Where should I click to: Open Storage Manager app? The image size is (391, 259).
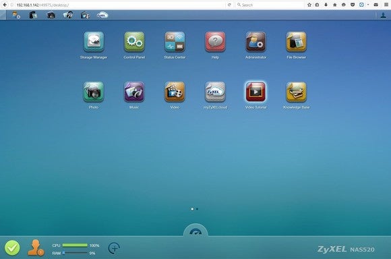(x=94, y=42)
